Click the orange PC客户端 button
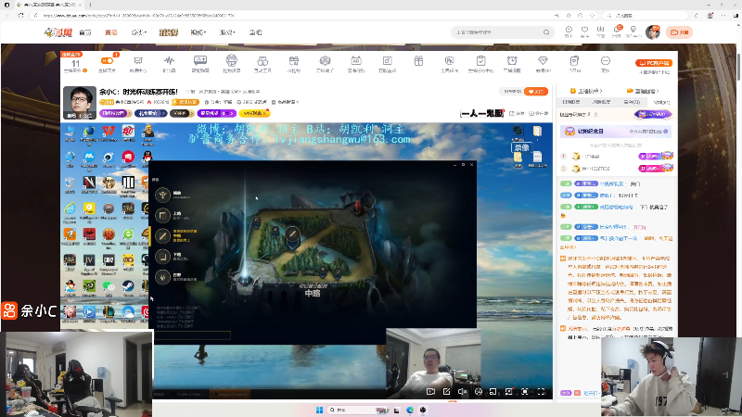Image resolution: width=742 pixels, height=417 pixels. pyautogui.click(x=654, y=63)
